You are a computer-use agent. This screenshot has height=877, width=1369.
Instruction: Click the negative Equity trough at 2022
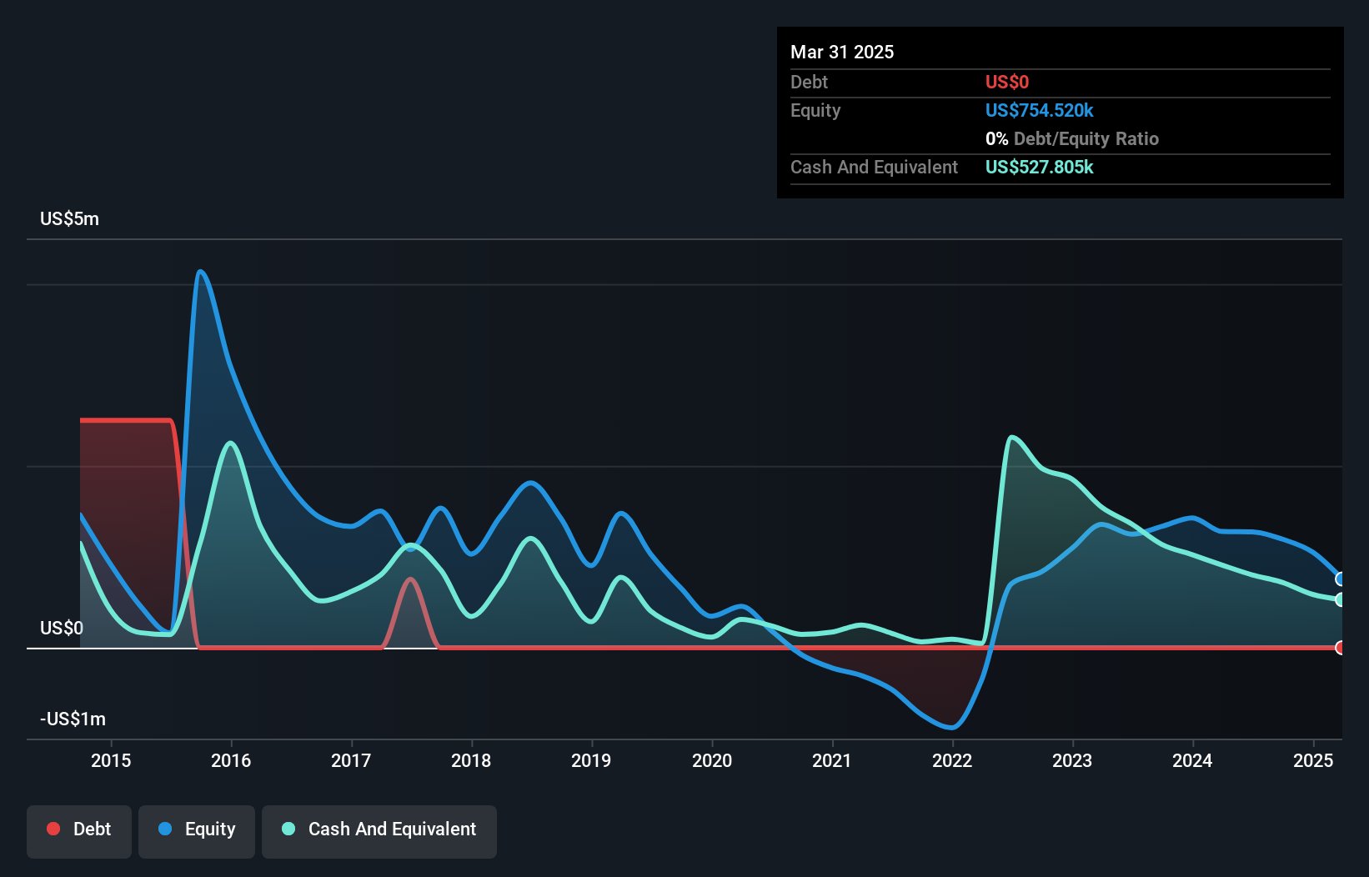click(x=951, y=727)
